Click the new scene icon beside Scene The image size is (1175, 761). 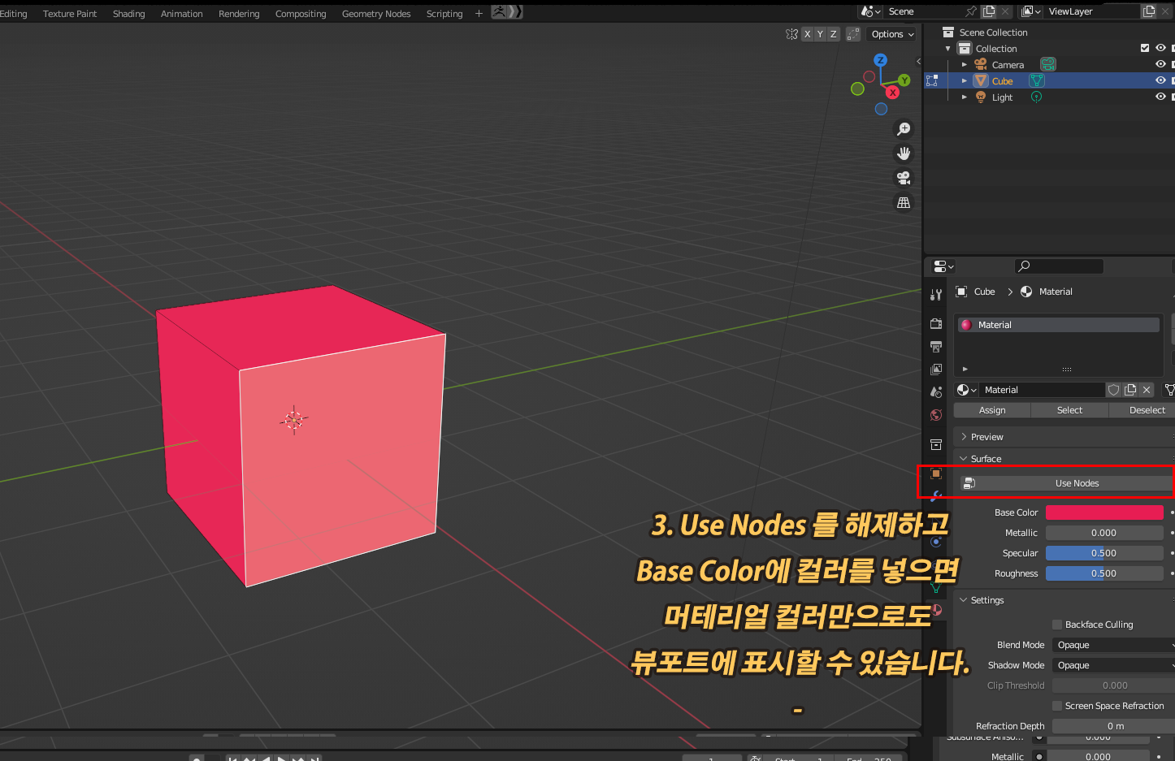pyautogui.click(x=989, y=11)
